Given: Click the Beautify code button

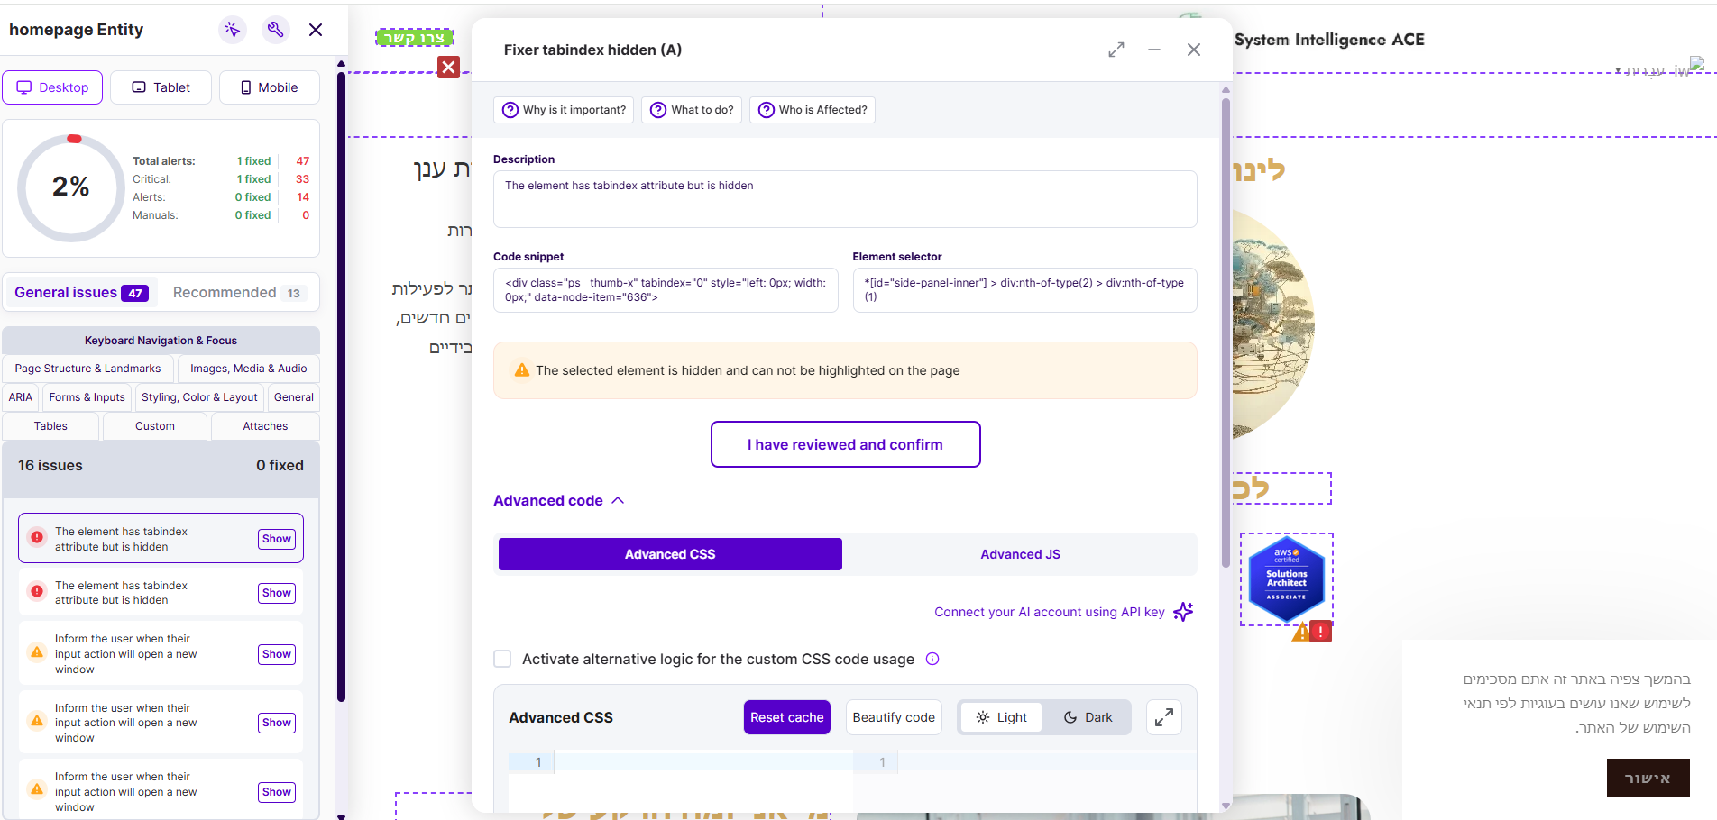Looking at the screenshot, I should (894, 717).
